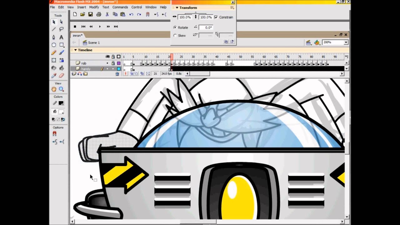Open the Commands menu
The height and width of the screenshot is (225, 400).
[120, 7]
